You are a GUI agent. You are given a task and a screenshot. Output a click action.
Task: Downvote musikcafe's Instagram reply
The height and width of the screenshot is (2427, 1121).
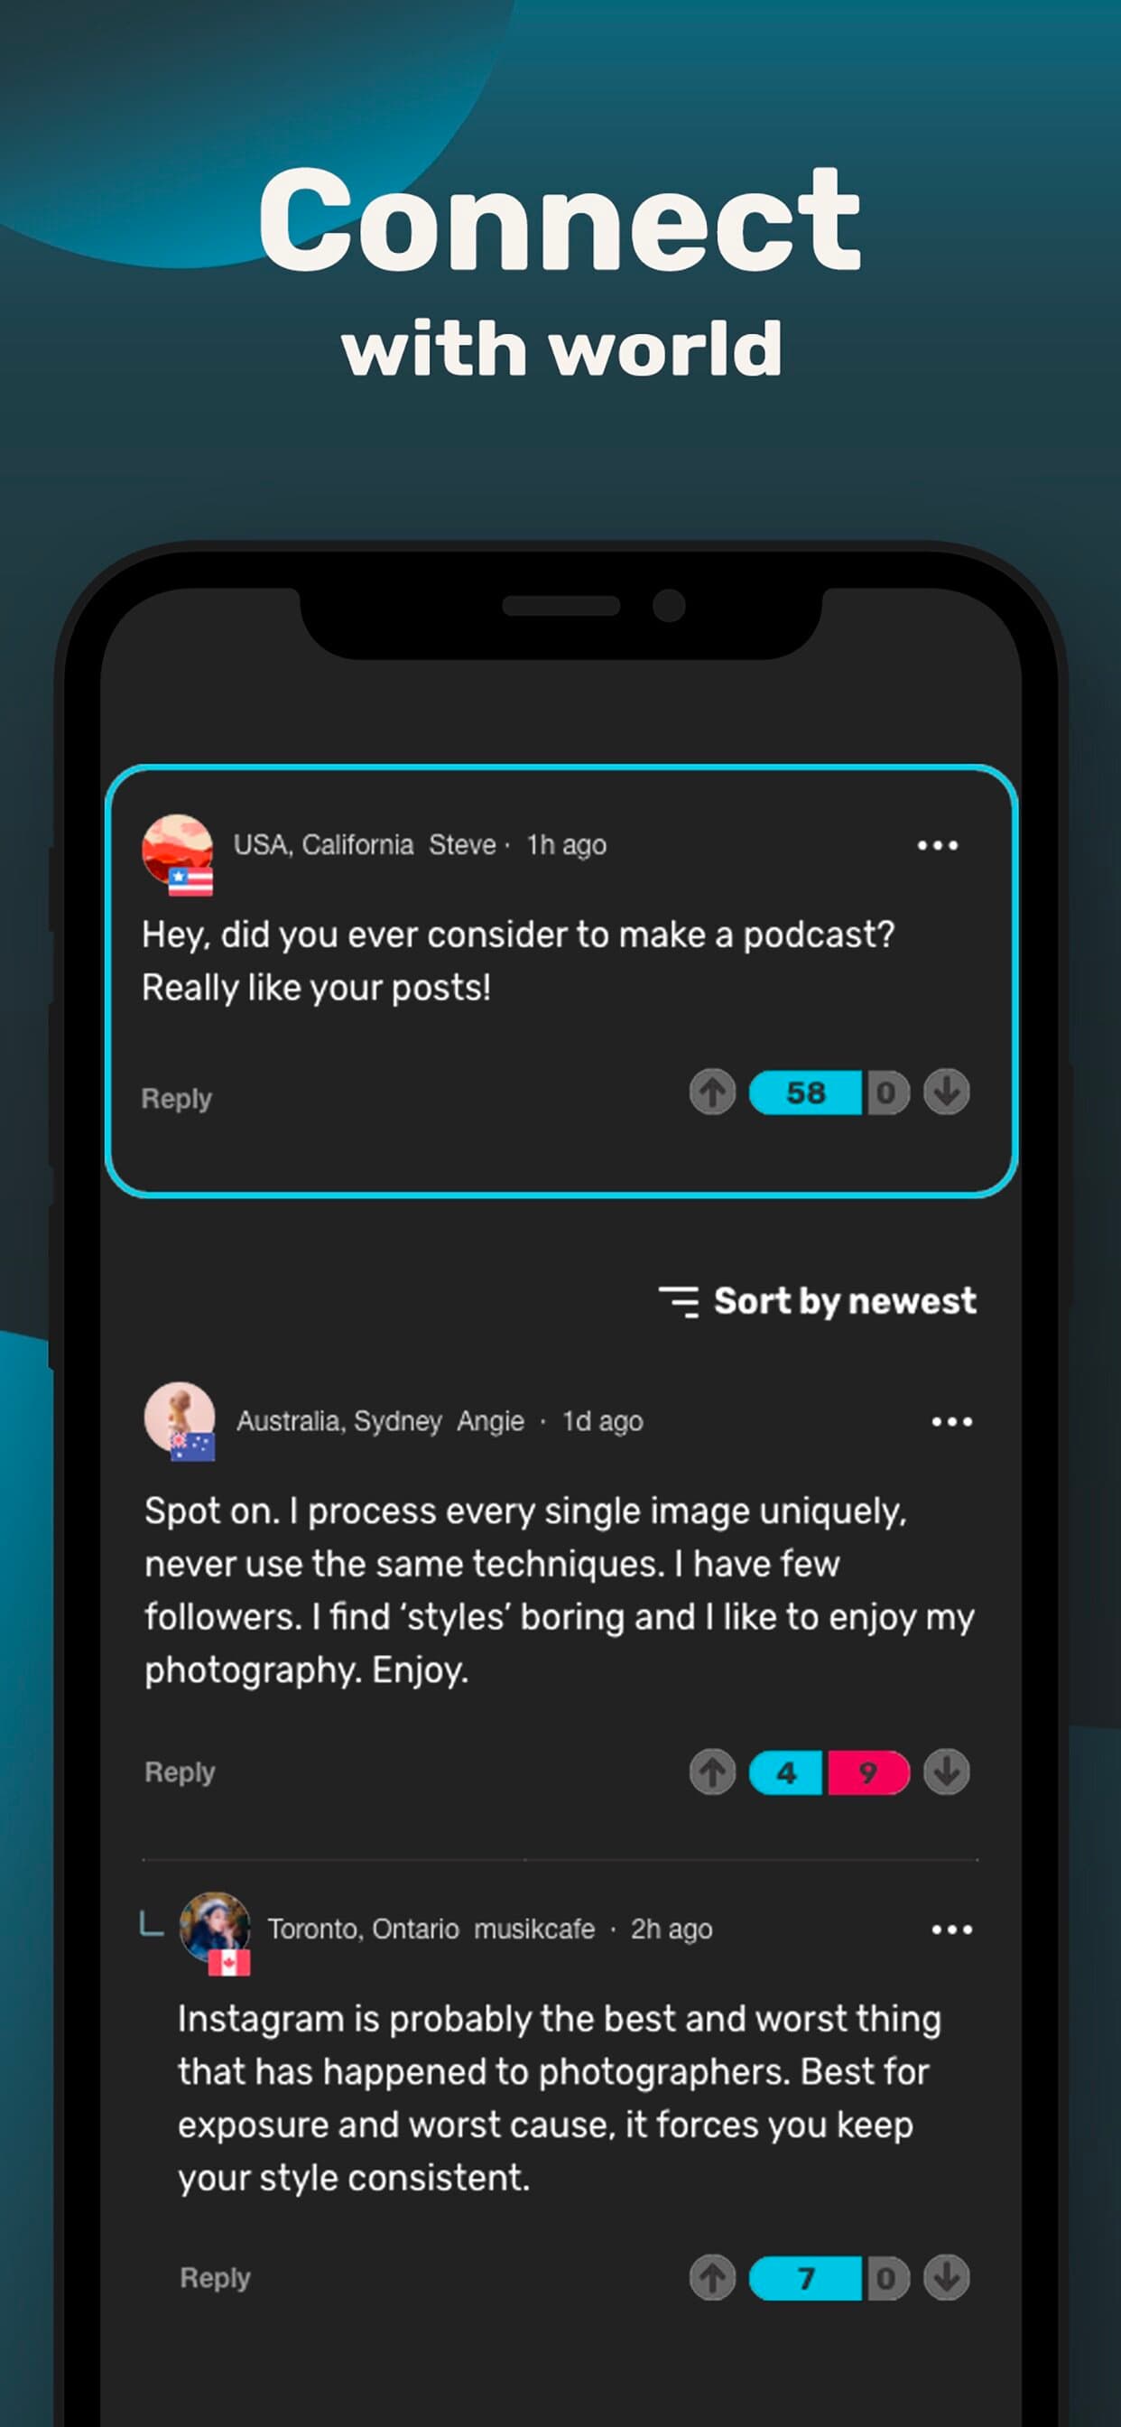click(947, 2278)
